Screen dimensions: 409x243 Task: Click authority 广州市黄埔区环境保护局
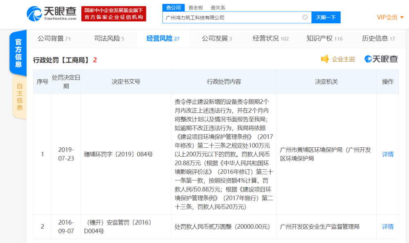pos(326,154)
